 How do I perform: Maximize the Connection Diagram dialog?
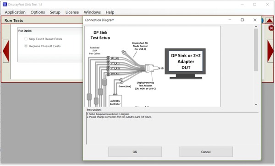pyautogui.click(x=242, y=20)
